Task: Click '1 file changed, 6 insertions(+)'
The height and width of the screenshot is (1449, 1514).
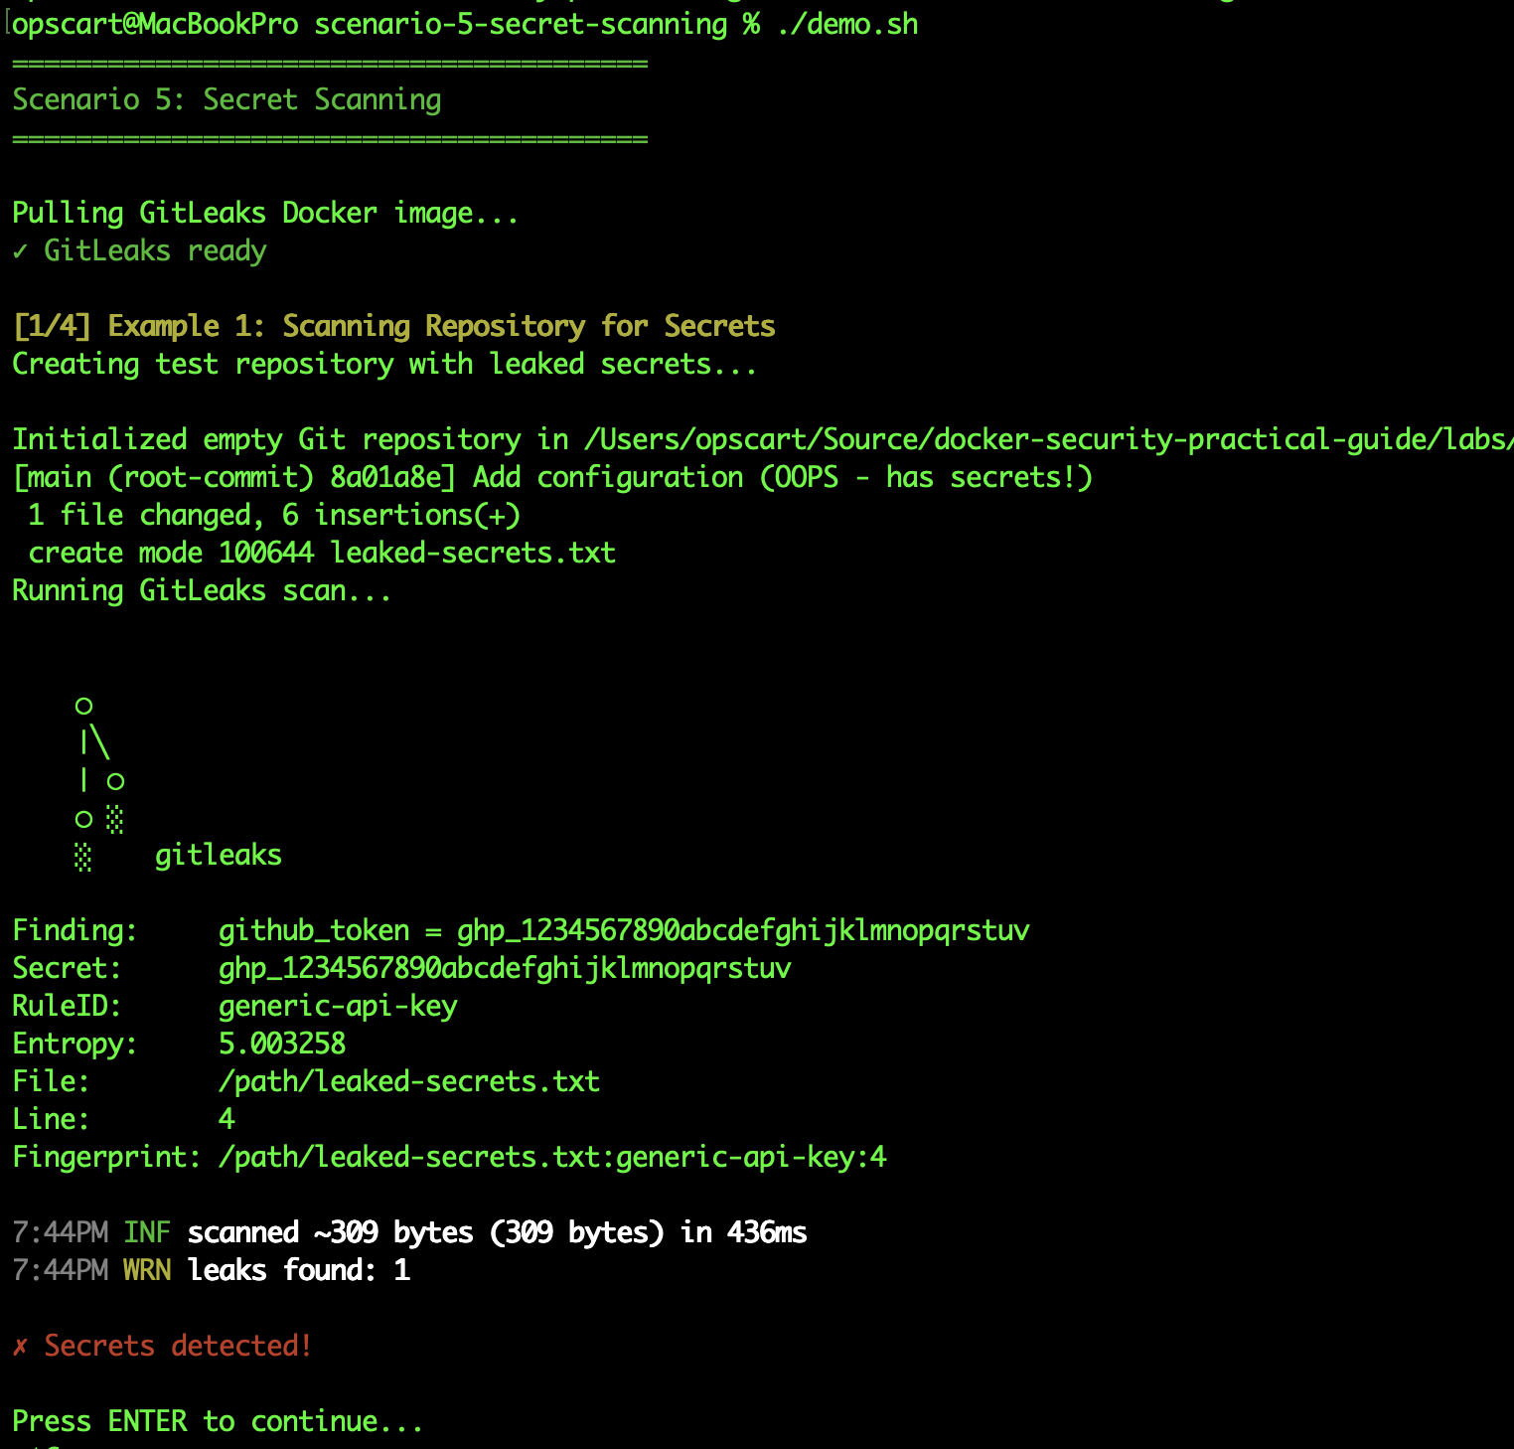Action: click(x=274, y=515)
